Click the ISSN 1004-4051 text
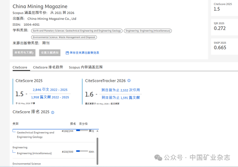238x167 pixels. (x=26, y=24)
